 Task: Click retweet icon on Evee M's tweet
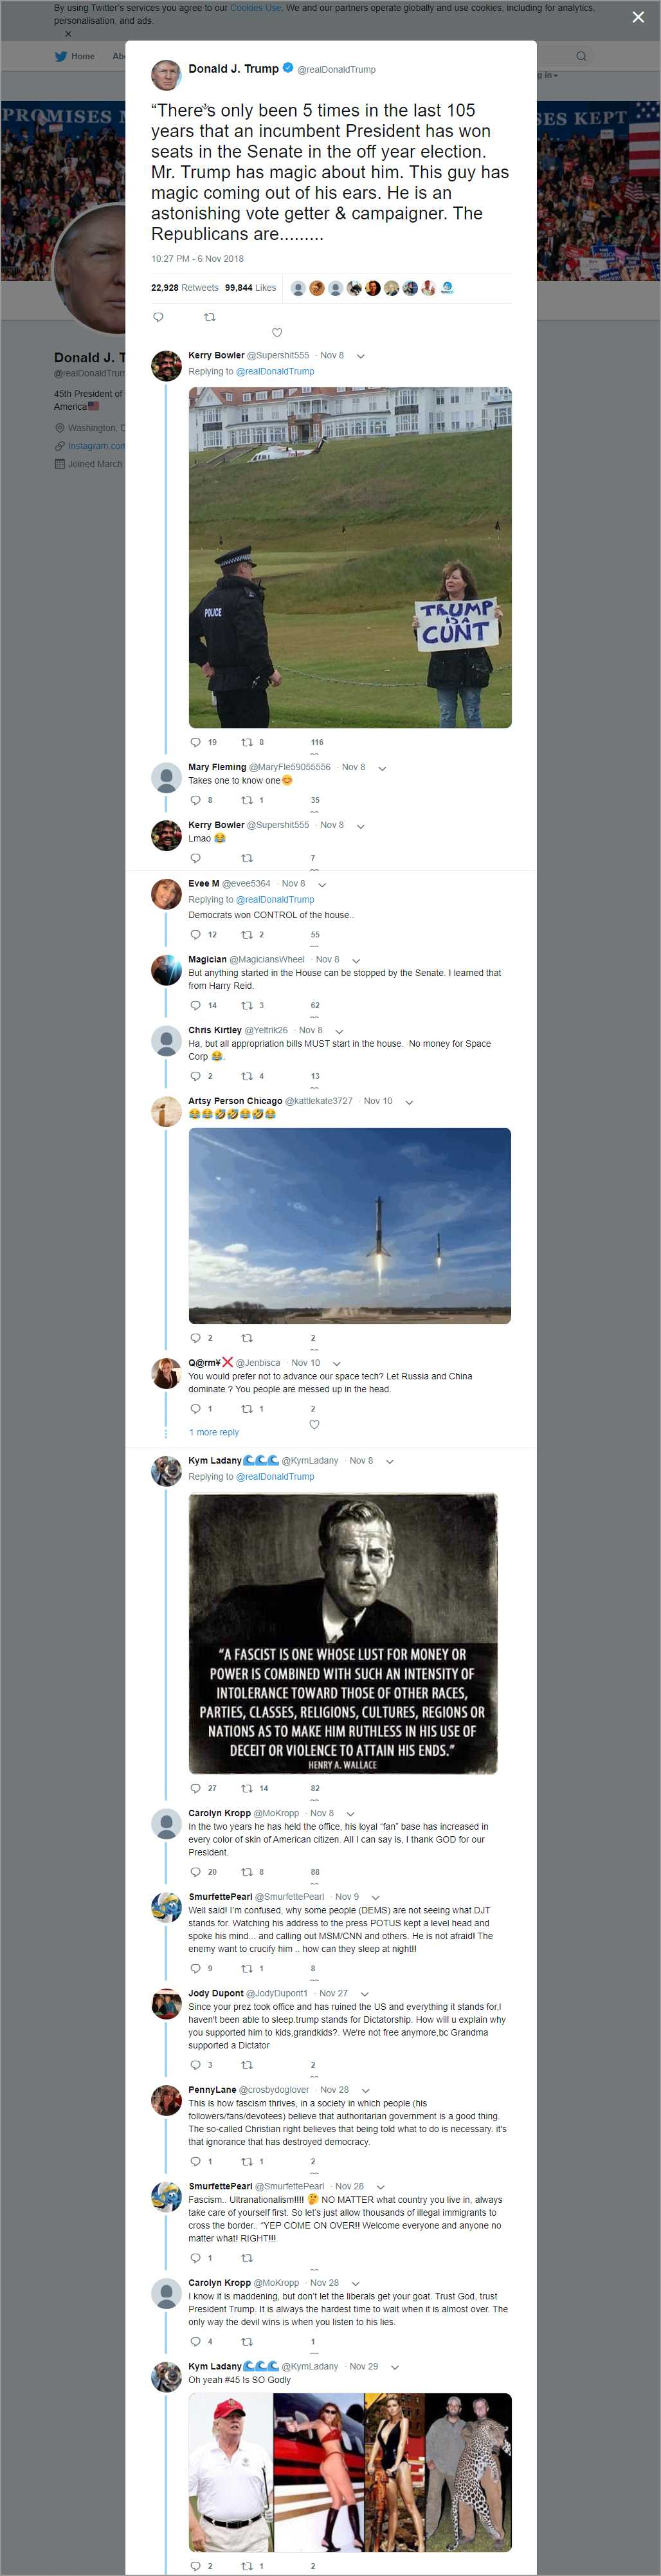[x=247, y=934]
